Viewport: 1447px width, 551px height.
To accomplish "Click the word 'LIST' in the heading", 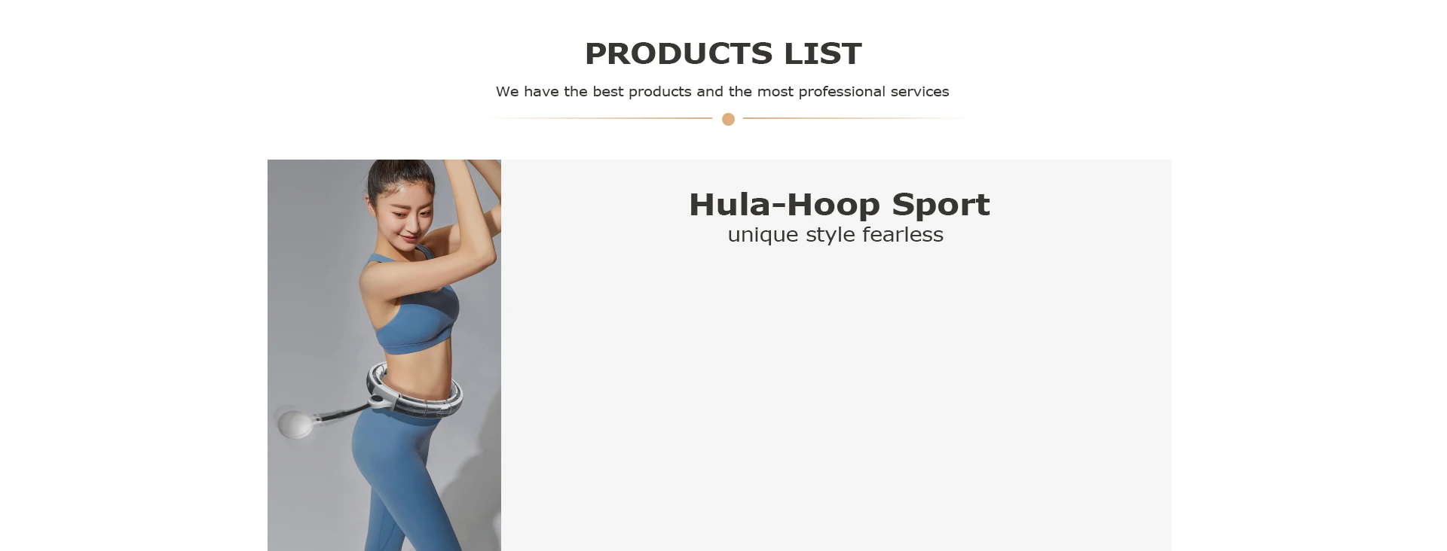I will [x=822, y=53].
